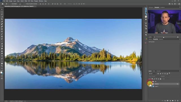
Task: Close the open document tab
Action: coord(35,6)
